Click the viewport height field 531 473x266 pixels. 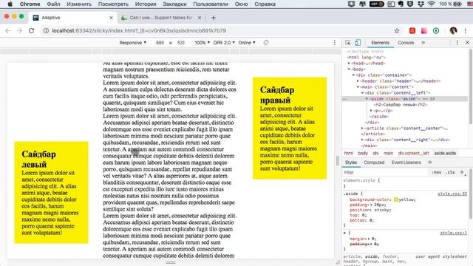coord(180,43)
